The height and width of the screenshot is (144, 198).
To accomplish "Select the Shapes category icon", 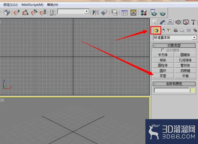I will [x=163, y=30].
